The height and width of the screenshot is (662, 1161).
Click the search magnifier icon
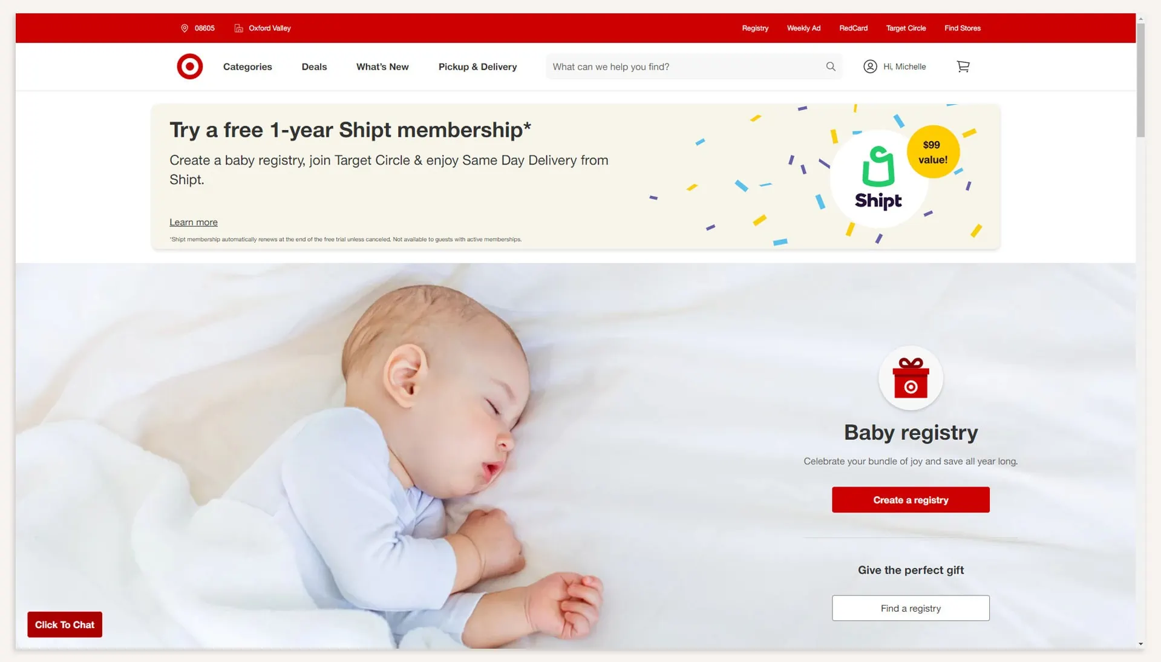(x=830, y=67)
